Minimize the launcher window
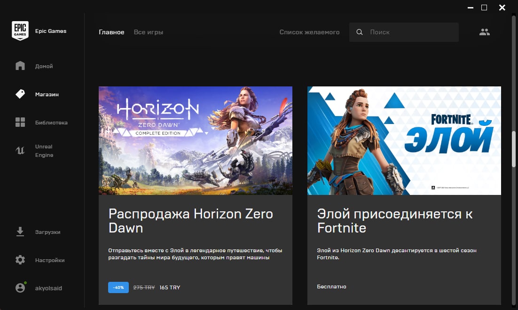This screenshot has height=310, width=518. 471,7
